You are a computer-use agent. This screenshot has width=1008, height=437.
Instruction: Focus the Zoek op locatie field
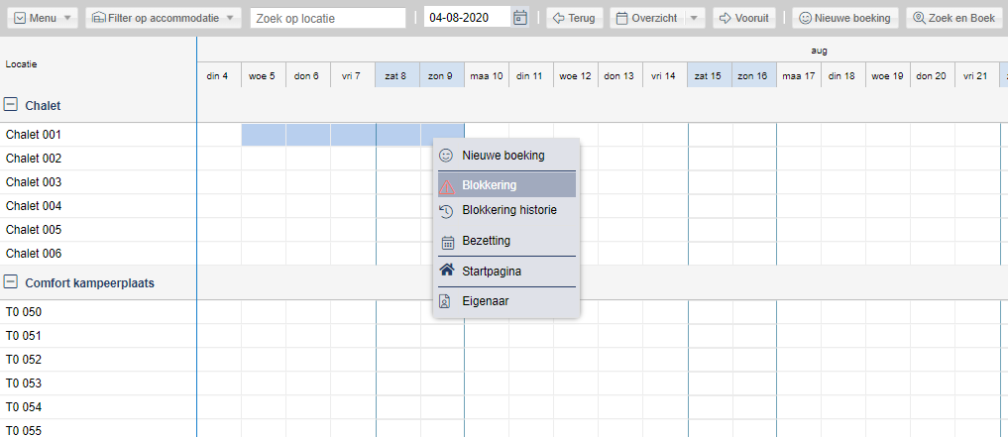click(x=328, y=18)
